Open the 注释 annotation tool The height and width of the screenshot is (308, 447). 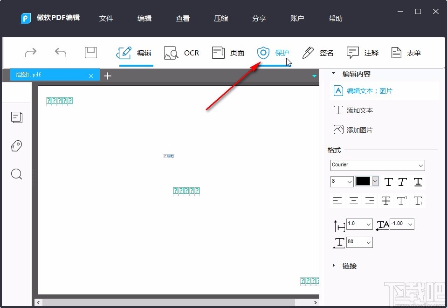(363, 53)
